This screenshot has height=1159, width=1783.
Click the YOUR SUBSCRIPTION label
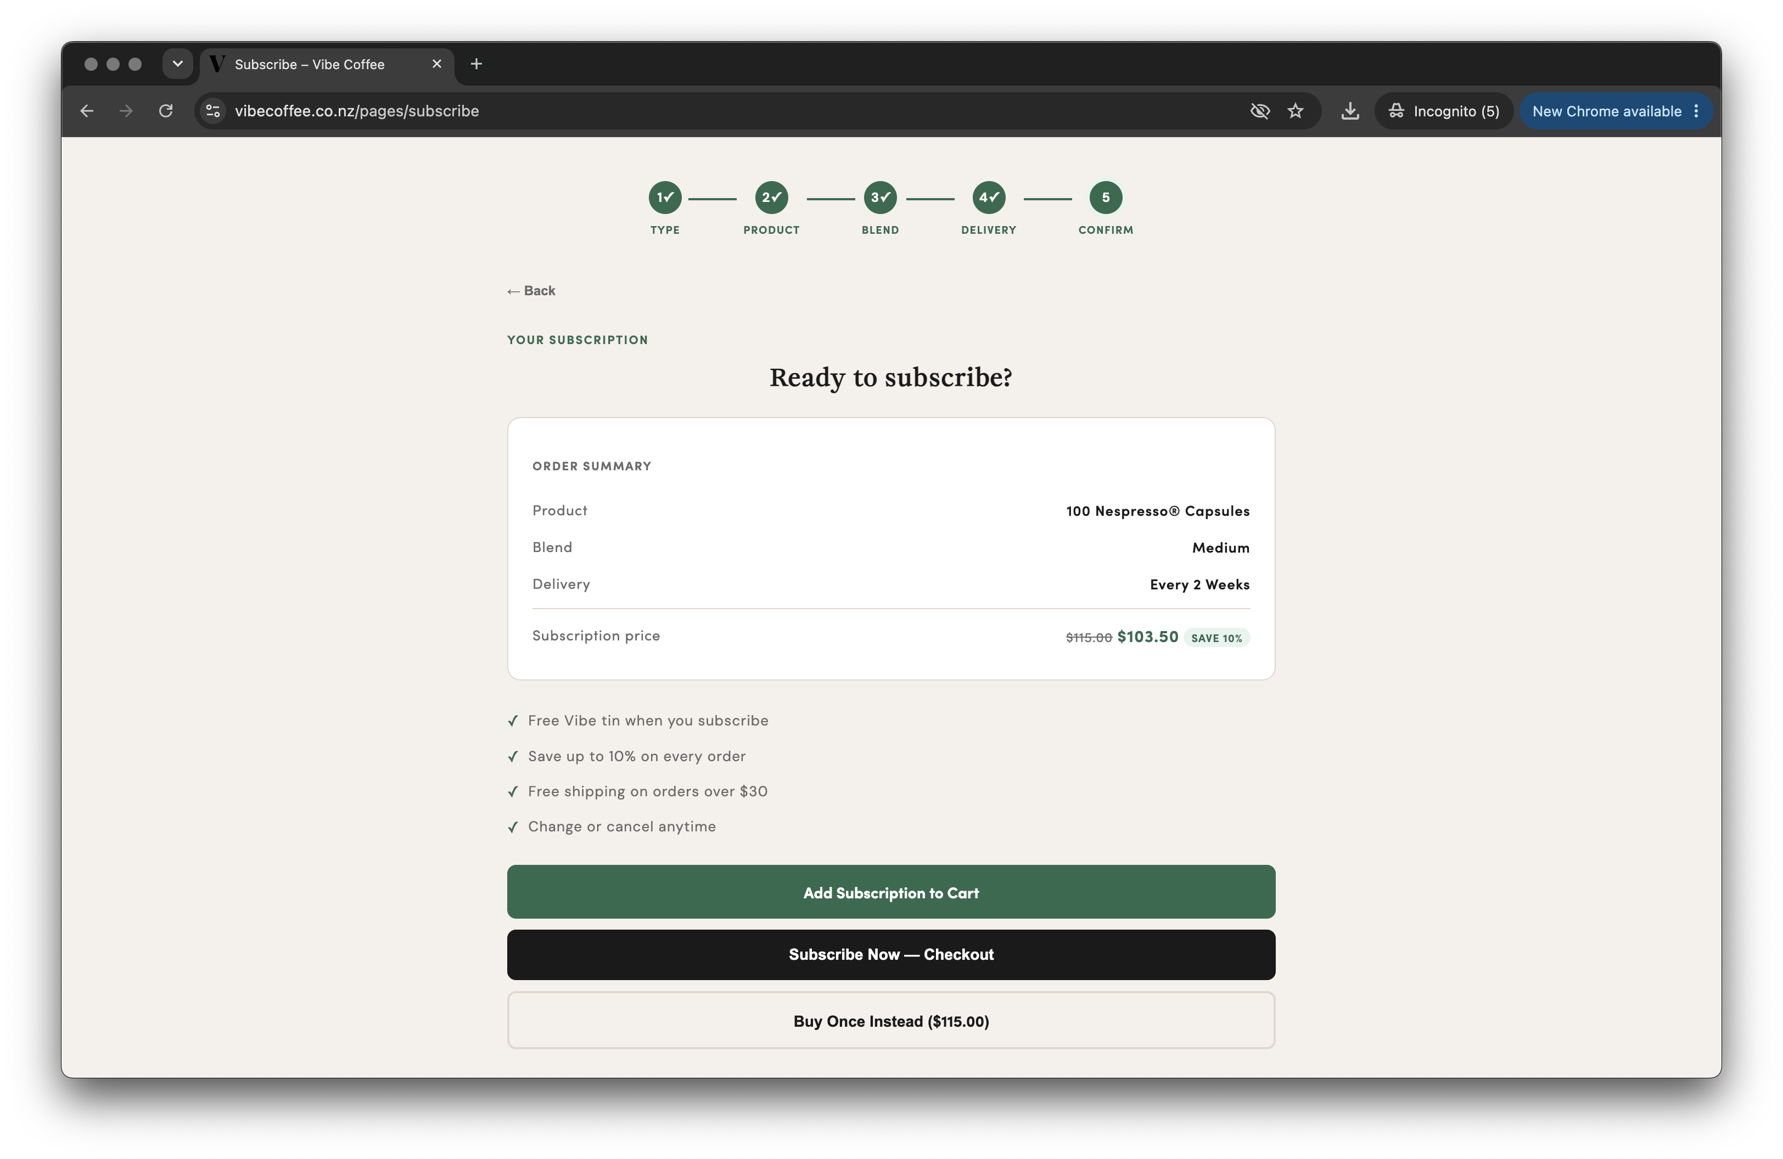(577, 340)
